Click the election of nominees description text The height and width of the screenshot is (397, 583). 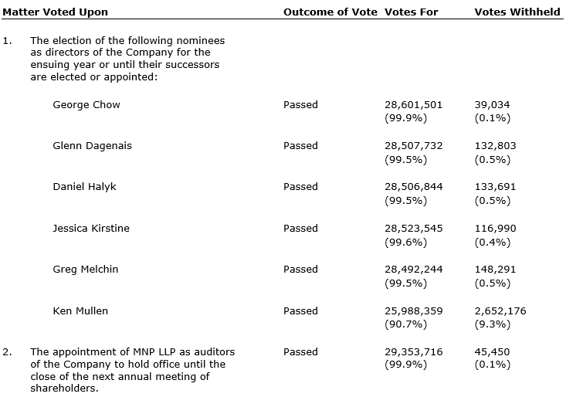127,59
